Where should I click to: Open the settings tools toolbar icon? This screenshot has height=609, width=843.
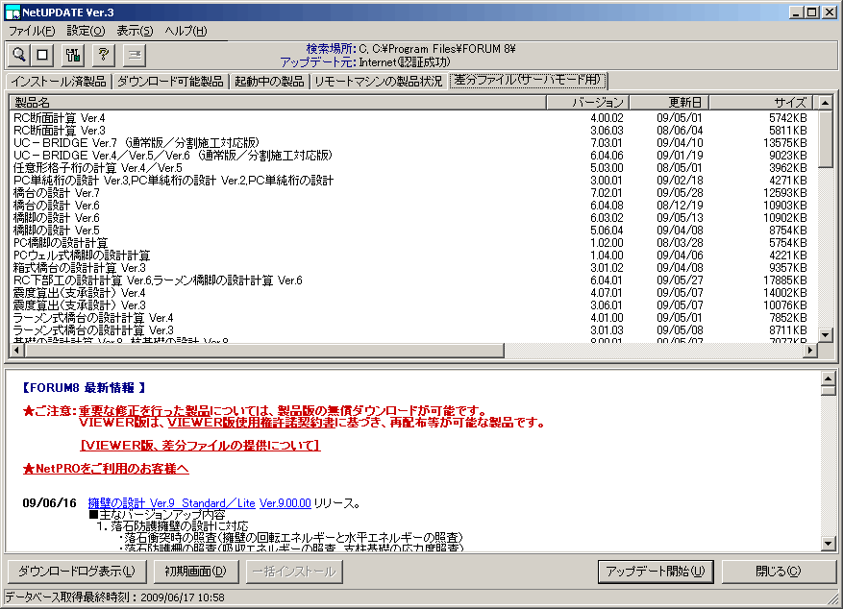pyautogui.click(x=73, y=55)
